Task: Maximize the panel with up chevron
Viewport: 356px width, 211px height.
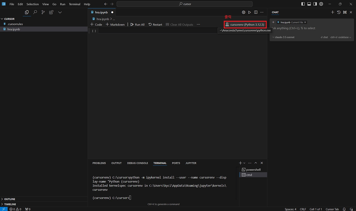Action: tap(256, 163)
